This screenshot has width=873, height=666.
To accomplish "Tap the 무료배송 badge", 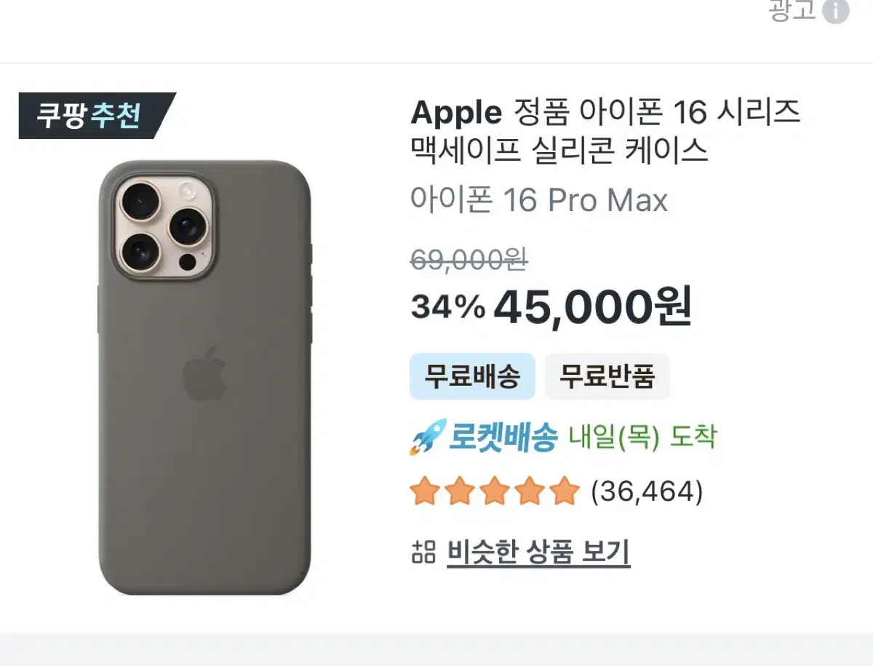I will point(472,376).
